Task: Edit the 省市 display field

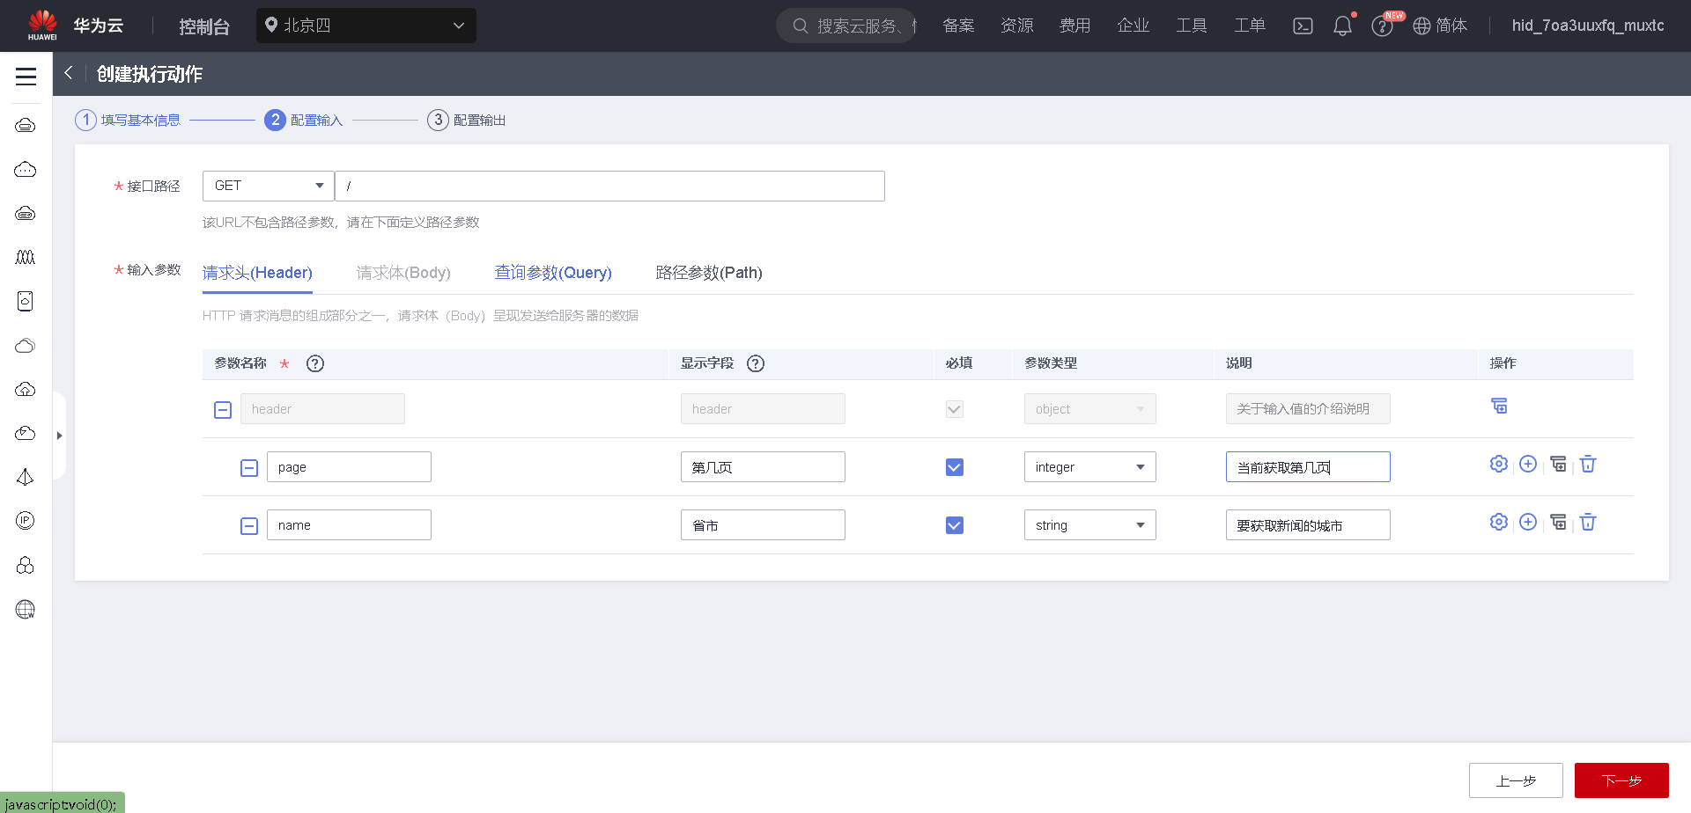Action: (x=763, y=525)
